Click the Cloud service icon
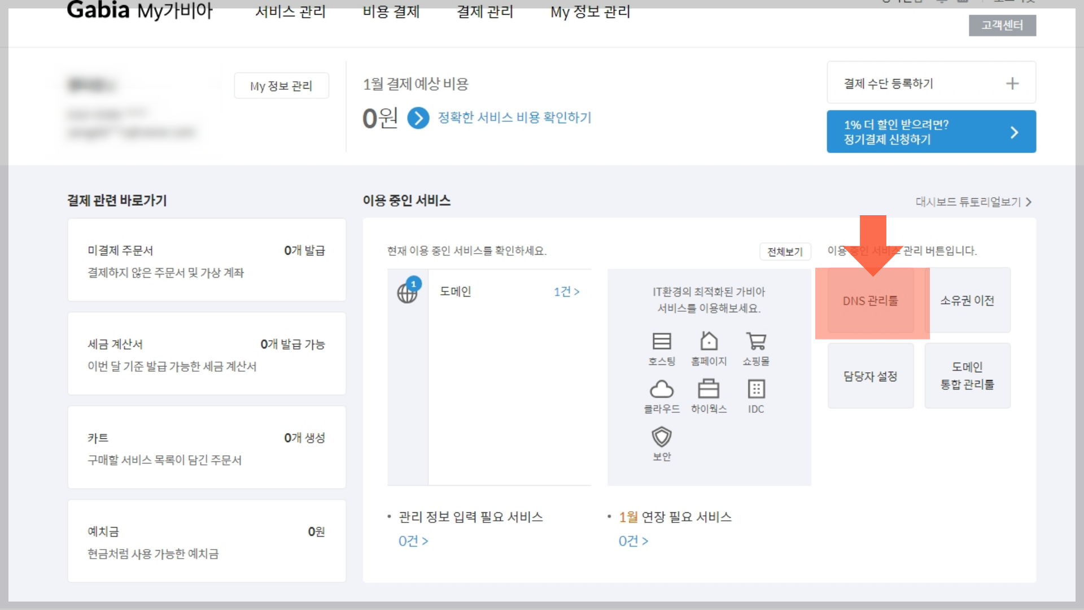The width and height of the screenshot is (1084, 610). click(661, 389)
